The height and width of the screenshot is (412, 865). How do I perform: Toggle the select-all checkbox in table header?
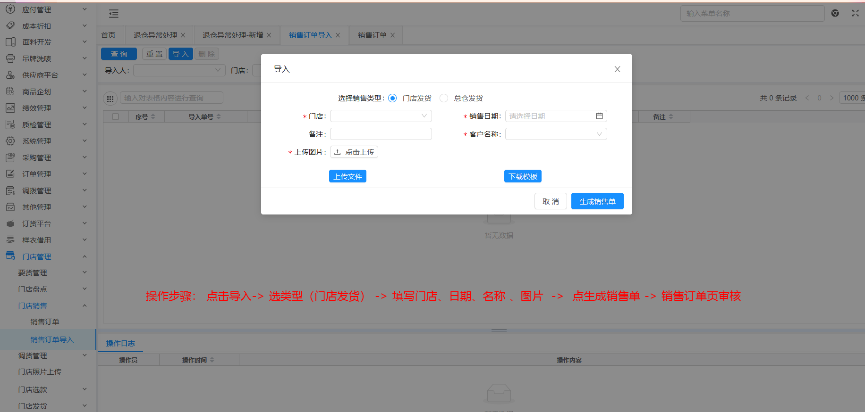click(115, 117)
